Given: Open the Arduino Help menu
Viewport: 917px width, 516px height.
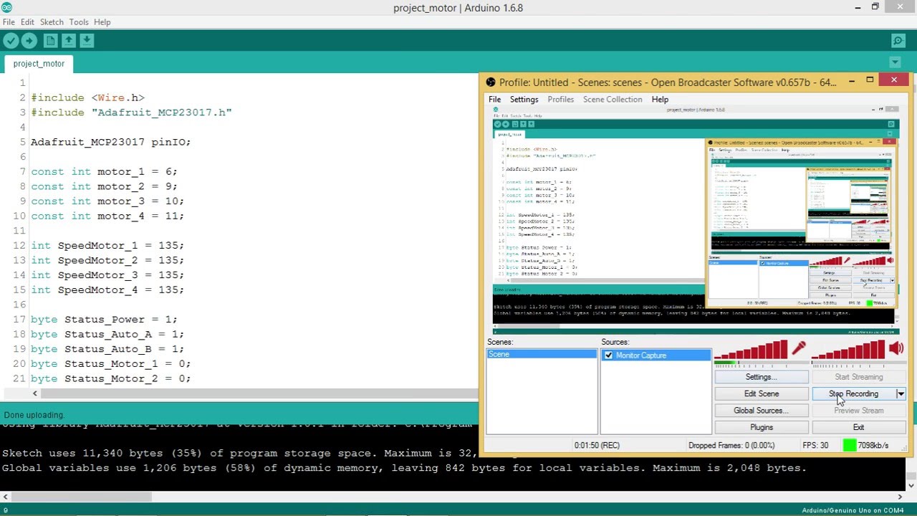Looking at the screenshot, I should pyautogui.click(x=102, y=22).
